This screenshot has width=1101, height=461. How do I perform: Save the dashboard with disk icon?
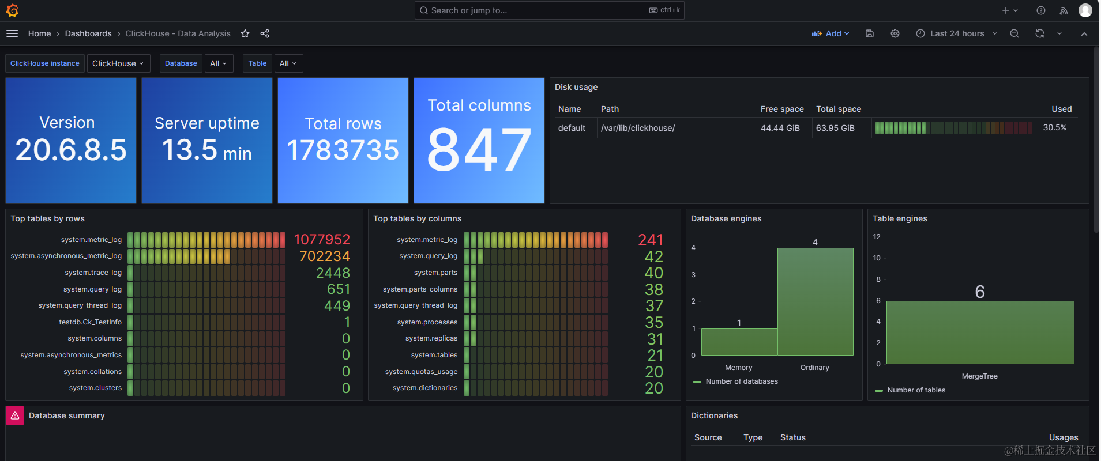(870, 33)
